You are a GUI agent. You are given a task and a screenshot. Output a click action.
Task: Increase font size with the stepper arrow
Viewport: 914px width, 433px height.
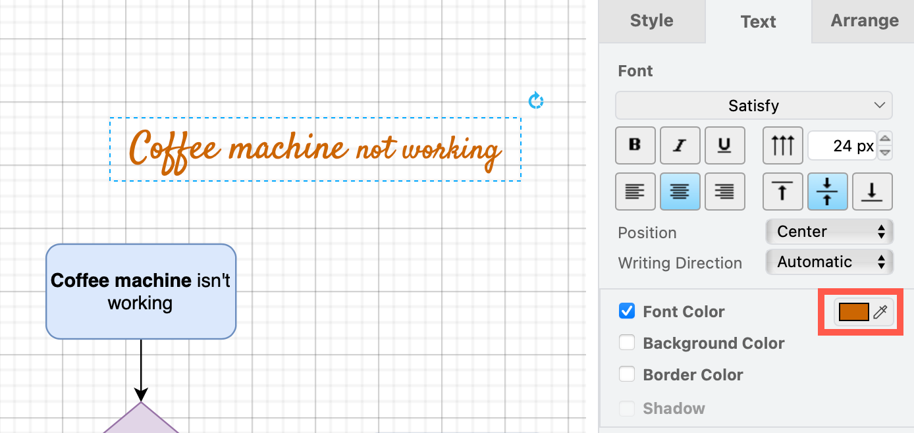[x=885, y=140]
